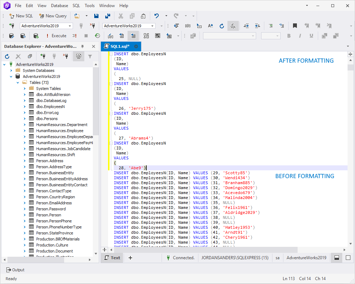Expand the dbo.EmployeesN table node

[x=25, y=107]
